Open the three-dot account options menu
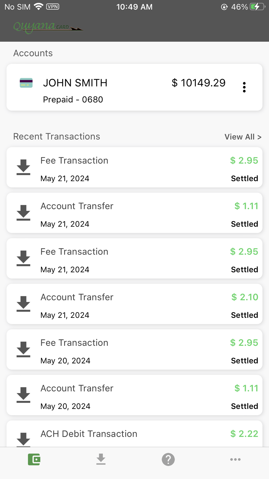 244,87
